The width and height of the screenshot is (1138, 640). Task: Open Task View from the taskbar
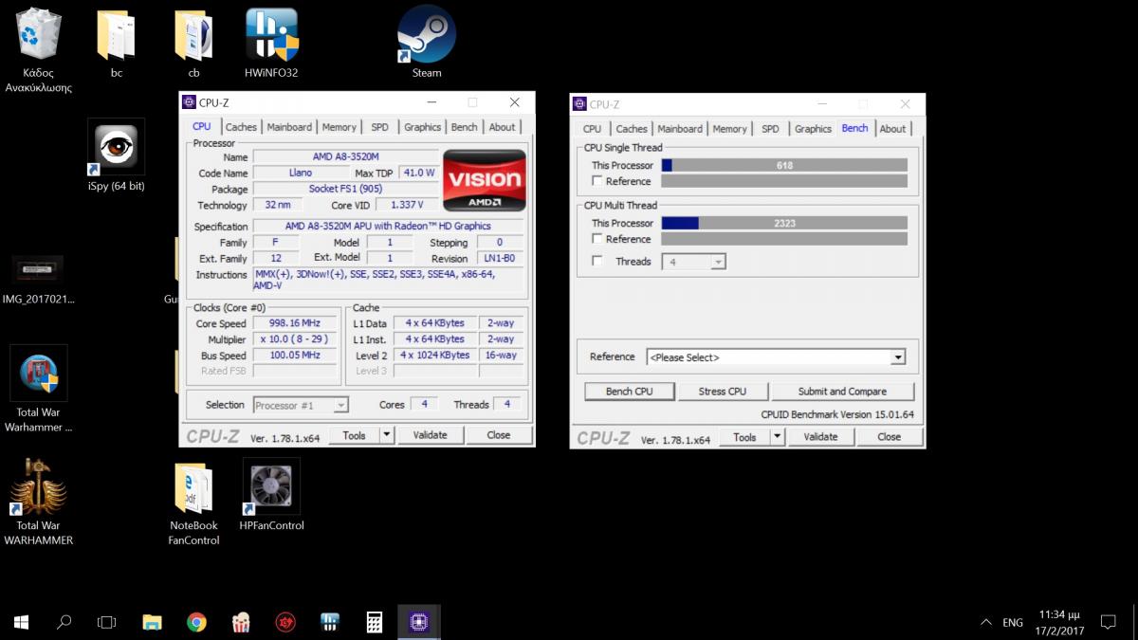pyautogui.click(x=107, y=622)
